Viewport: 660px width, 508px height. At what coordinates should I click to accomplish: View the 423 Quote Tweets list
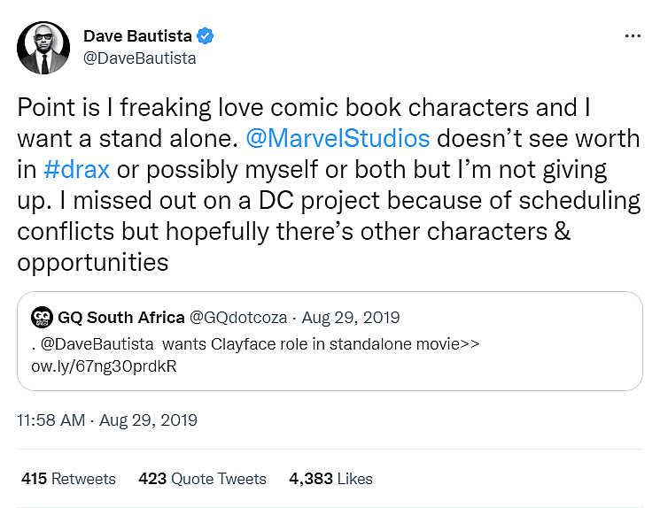coord(202,479)
